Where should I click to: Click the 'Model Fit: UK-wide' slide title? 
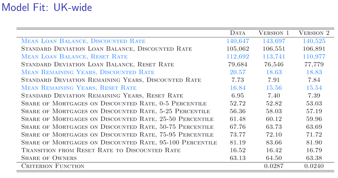(47, 7)
